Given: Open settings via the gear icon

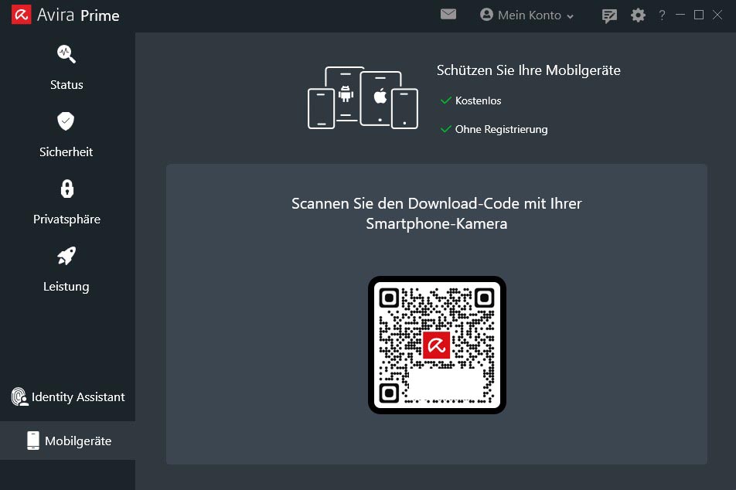Looking at the screenshot, I should pos(638,15).
